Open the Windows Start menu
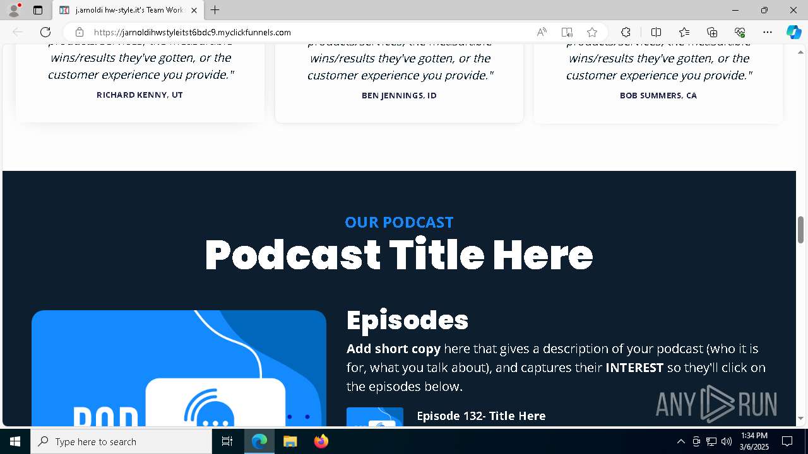 point(15,441)
